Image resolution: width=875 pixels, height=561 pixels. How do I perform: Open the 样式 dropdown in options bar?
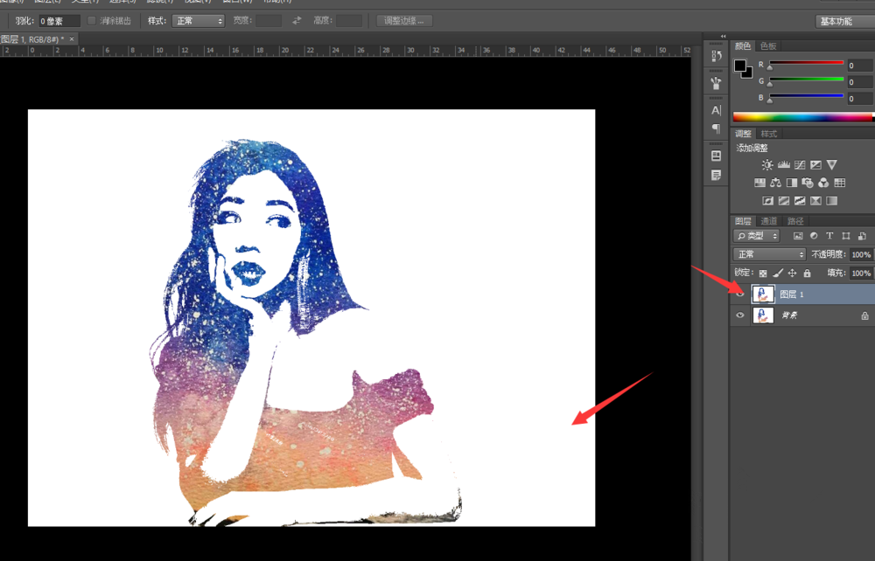pos(197,20)
